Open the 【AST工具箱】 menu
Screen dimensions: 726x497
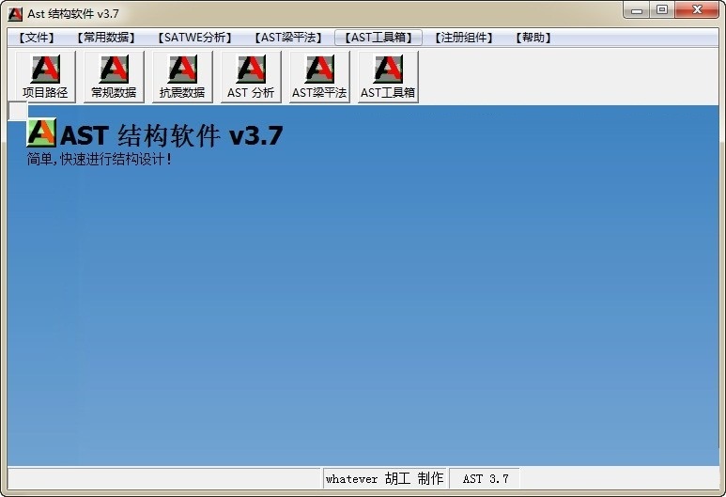378,38
